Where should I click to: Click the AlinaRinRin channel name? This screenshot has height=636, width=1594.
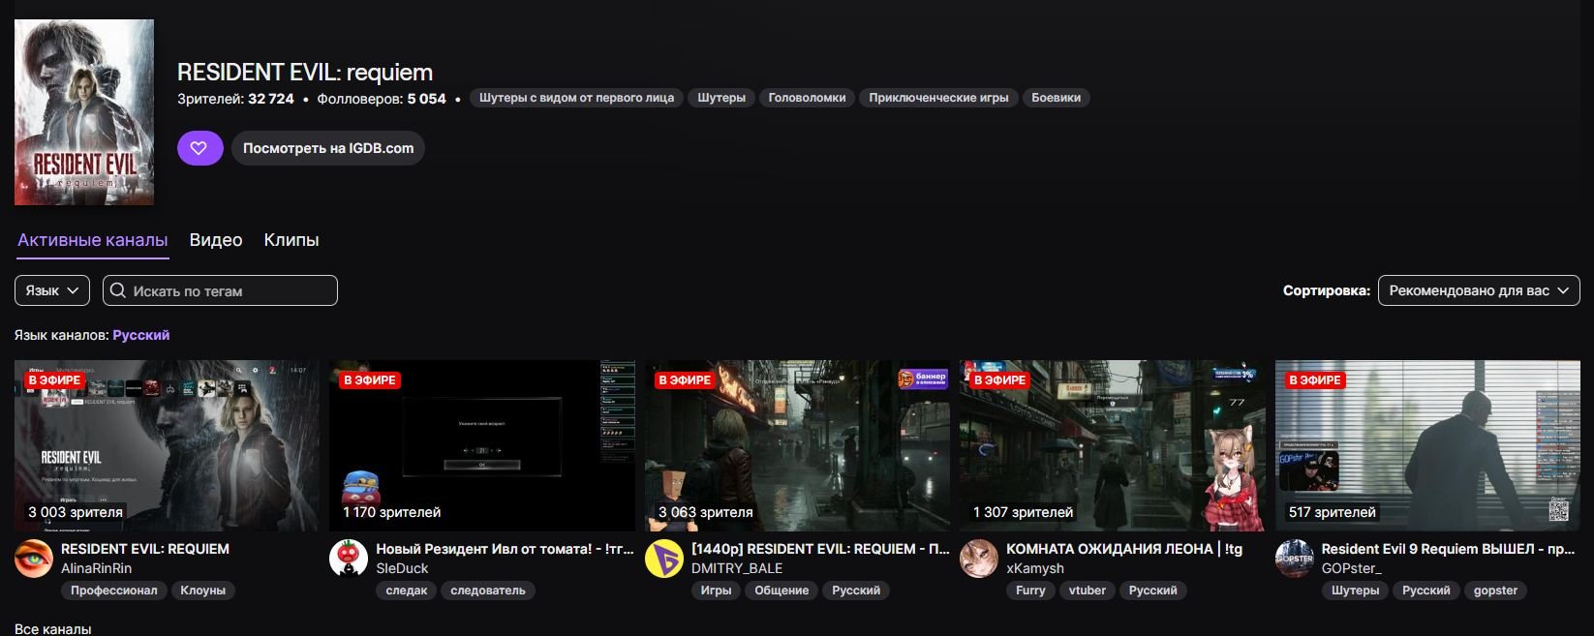point(96,569)
